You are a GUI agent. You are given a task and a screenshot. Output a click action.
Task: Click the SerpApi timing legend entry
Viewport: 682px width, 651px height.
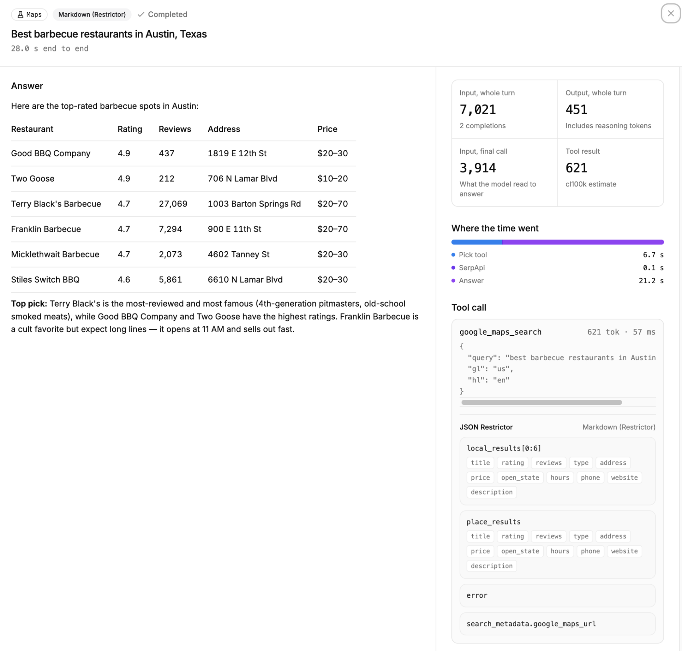(x=557, y=268)
